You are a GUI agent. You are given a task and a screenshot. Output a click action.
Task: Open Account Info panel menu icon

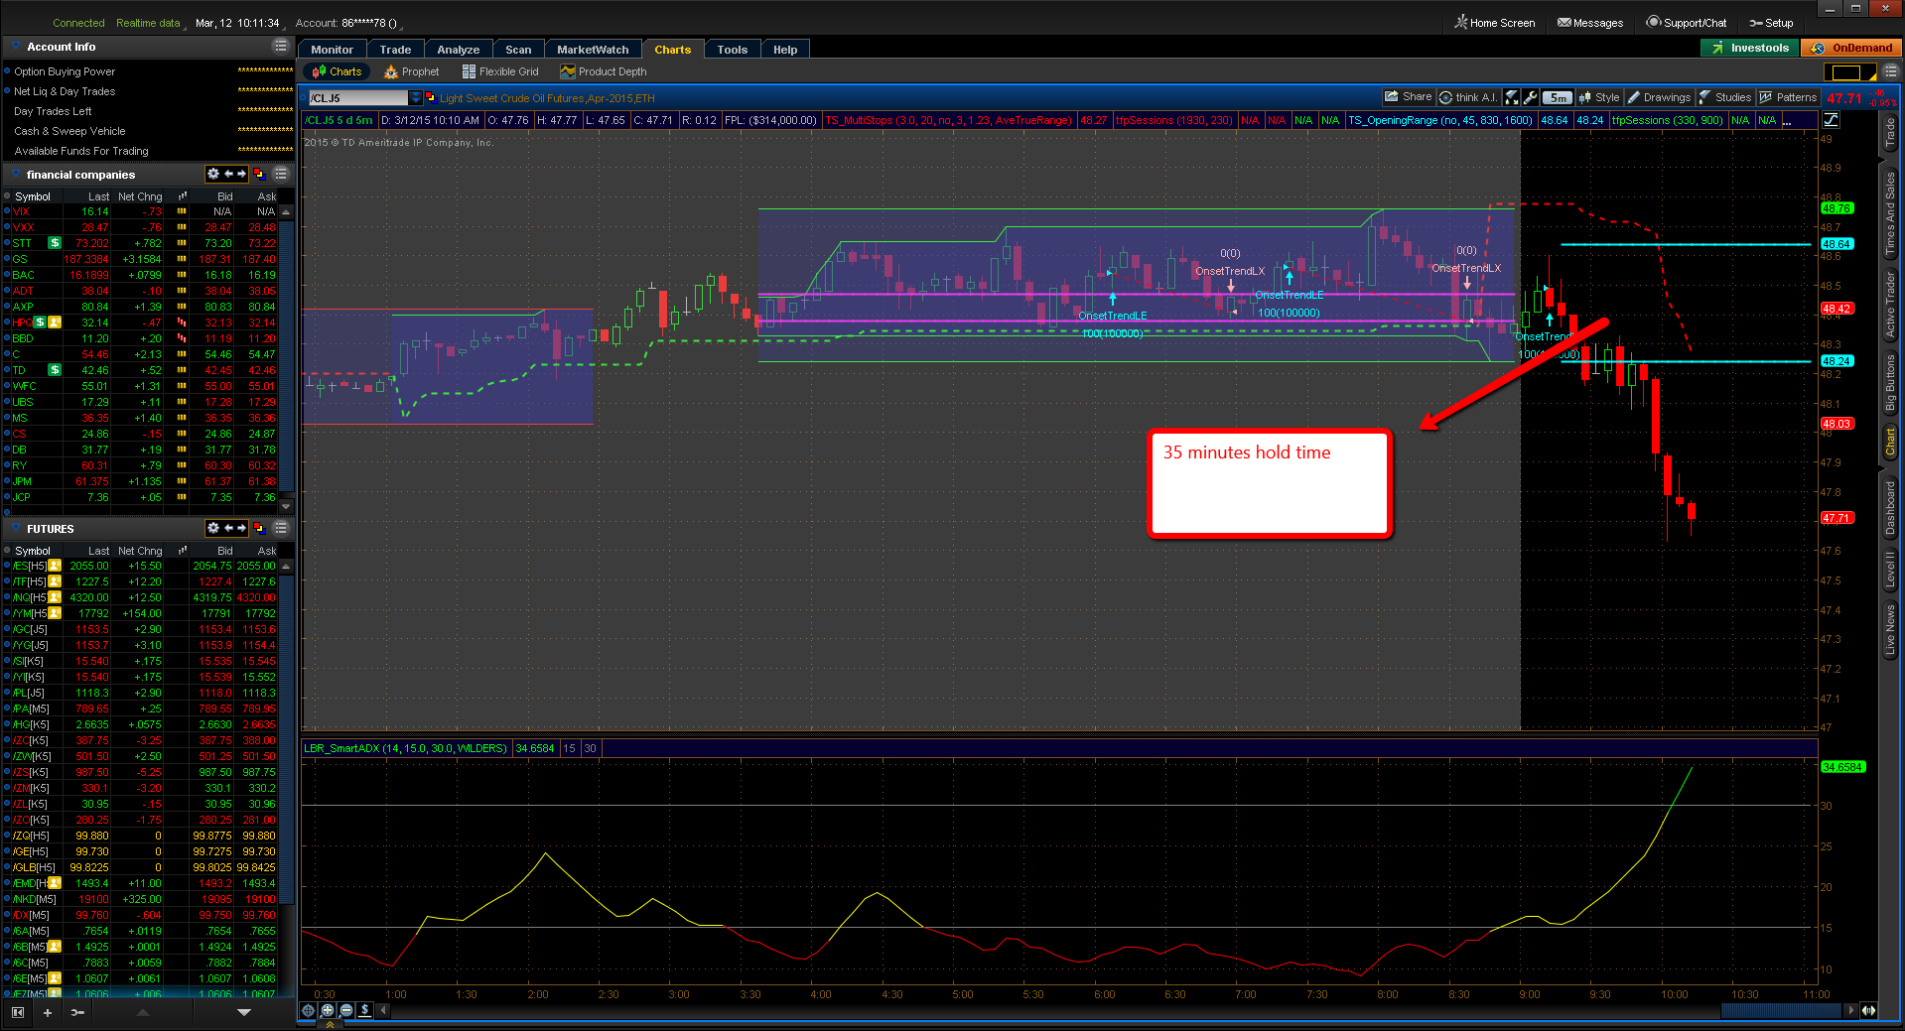coord(281,47)
